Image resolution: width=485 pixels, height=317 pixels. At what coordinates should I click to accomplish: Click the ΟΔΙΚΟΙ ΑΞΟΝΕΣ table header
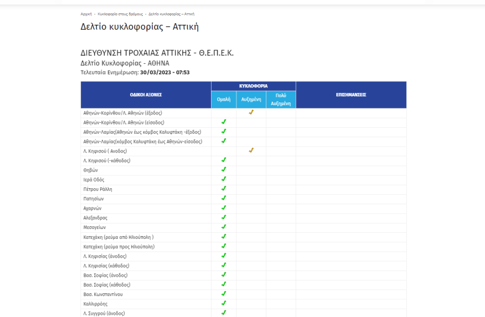point(145,95)
